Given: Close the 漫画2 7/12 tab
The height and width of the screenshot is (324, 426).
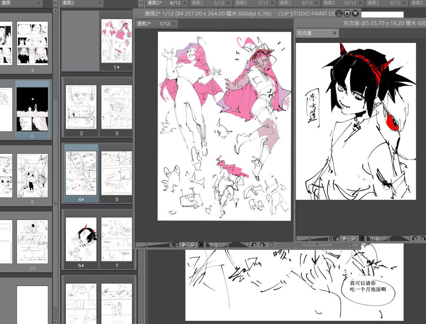Looking at the screenshot, I should point(272,3).
